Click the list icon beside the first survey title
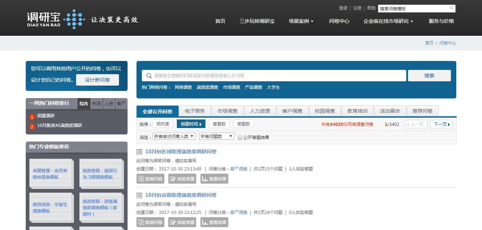 (139, 152)
